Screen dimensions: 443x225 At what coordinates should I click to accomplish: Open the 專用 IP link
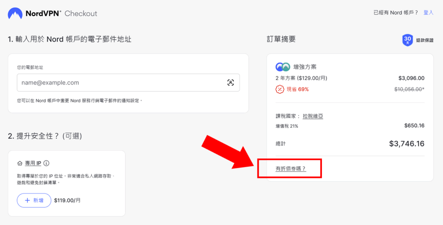coord(33,163)
